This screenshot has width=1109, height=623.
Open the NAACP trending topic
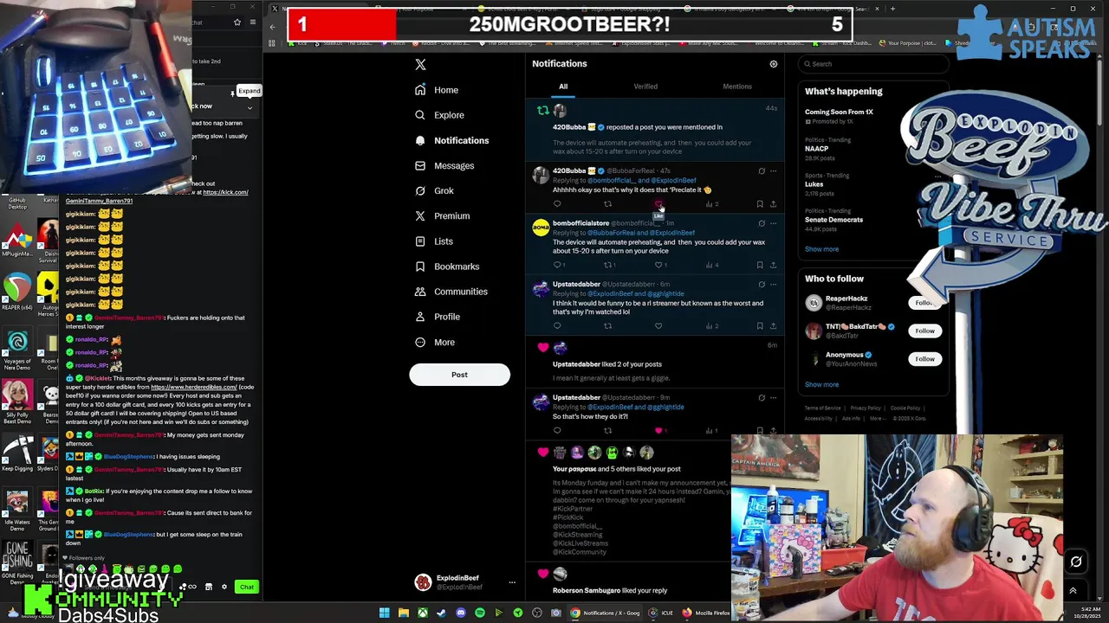tap(816, 149)
